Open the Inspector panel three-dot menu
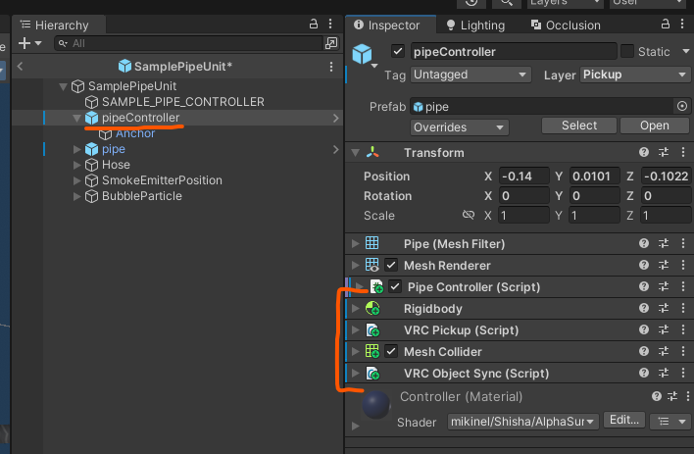 682,24
